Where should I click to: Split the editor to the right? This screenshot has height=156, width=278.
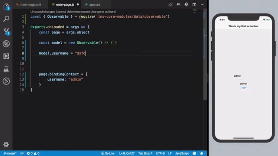click(194, 4)
